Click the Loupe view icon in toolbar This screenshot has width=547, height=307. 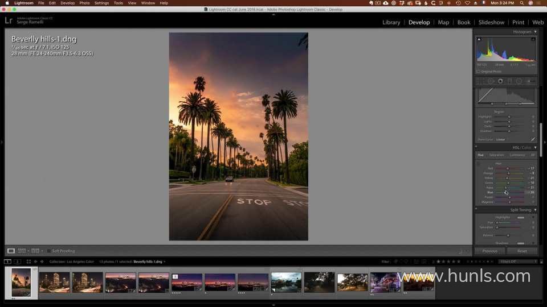tap(11, 251)
